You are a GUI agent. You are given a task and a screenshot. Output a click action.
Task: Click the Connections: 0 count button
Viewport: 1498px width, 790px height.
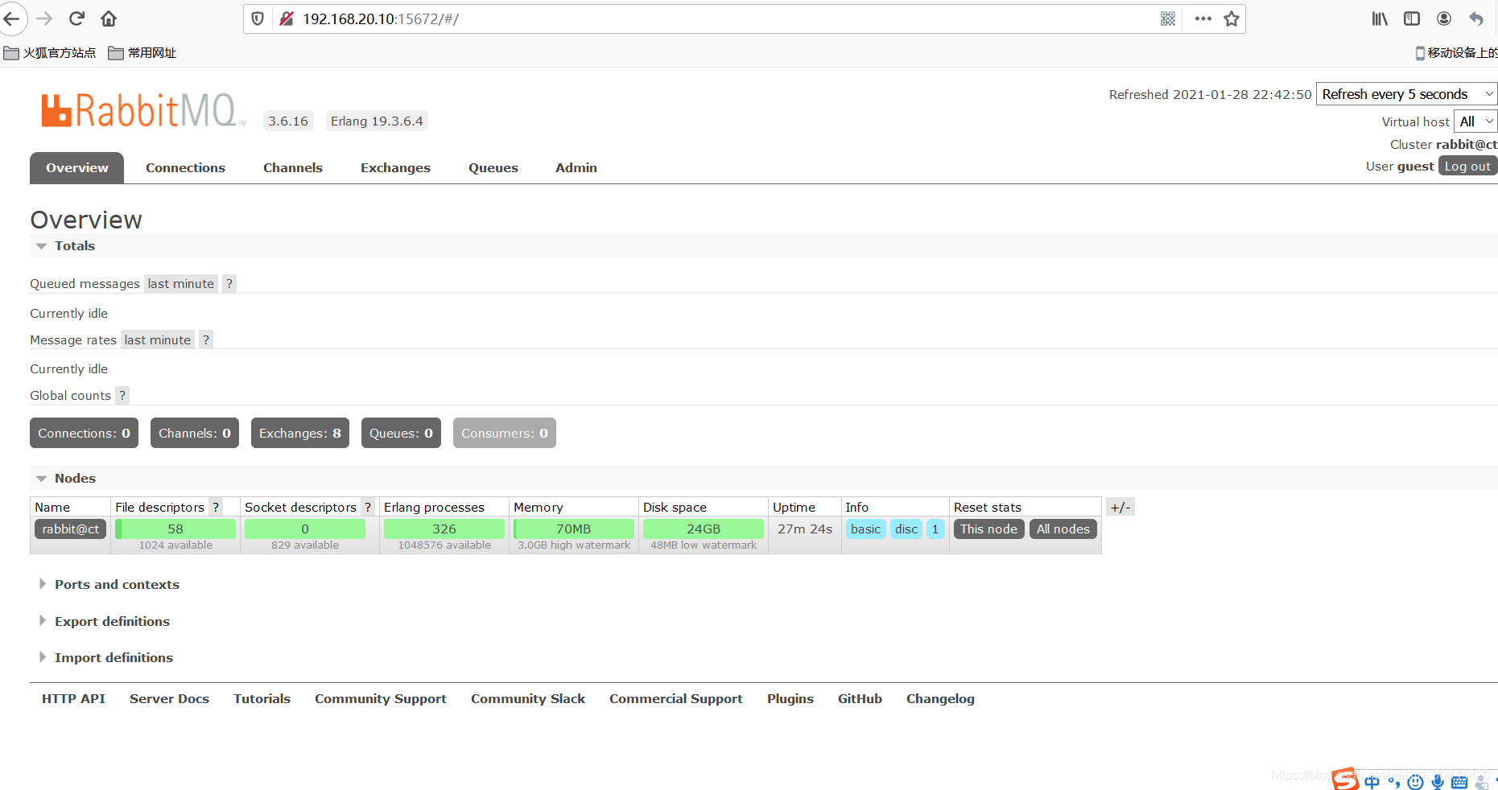tap(84, 433)
